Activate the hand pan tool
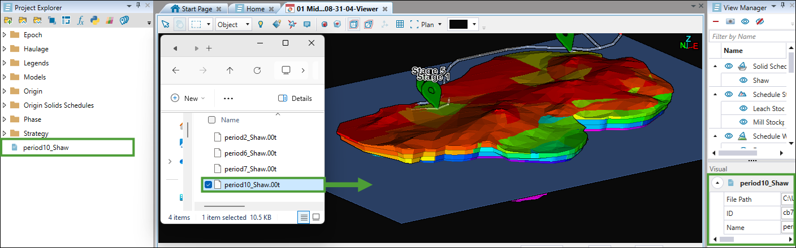Image resolution: width=796 pixels, height=248 pixels. pyautogui.click(x=179, y=24)
